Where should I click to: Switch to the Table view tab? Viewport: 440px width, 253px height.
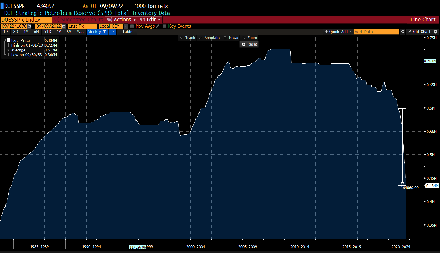pos(127,32)
